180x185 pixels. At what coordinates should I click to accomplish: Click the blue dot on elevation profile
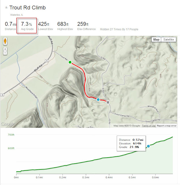(148, 146)
